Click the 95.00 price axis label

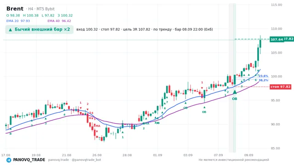click(275, 100)
